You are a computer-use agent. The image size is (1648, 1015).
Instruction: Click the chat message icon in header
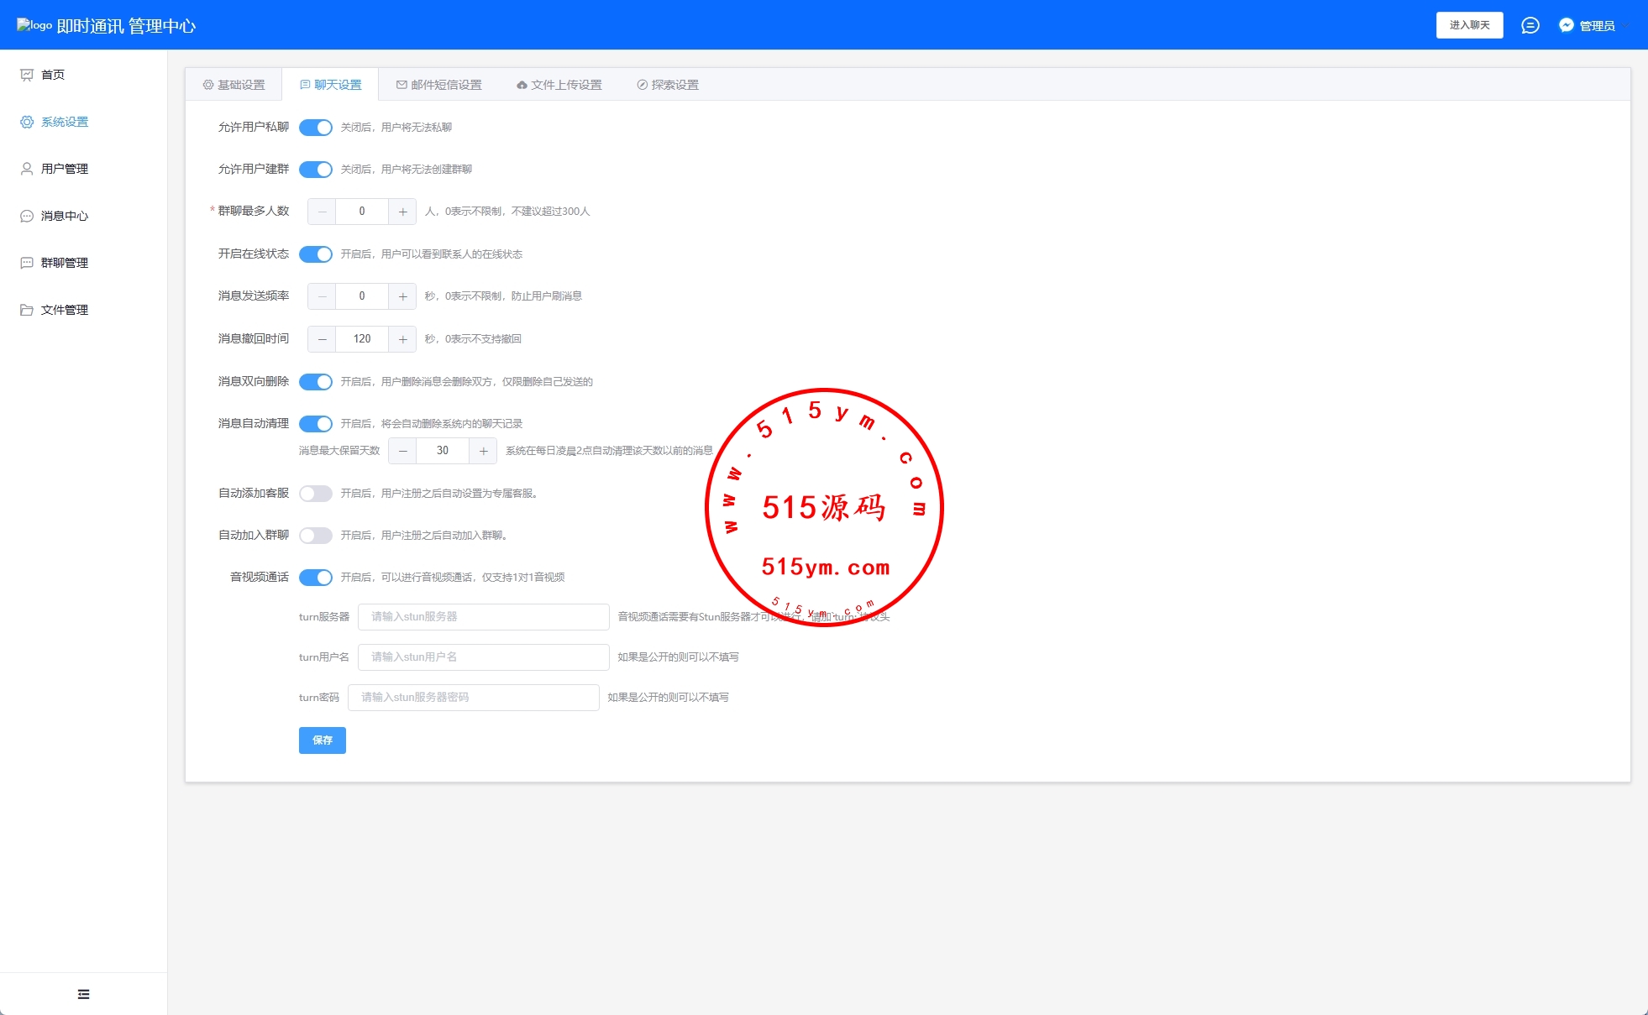(1530, 25)
